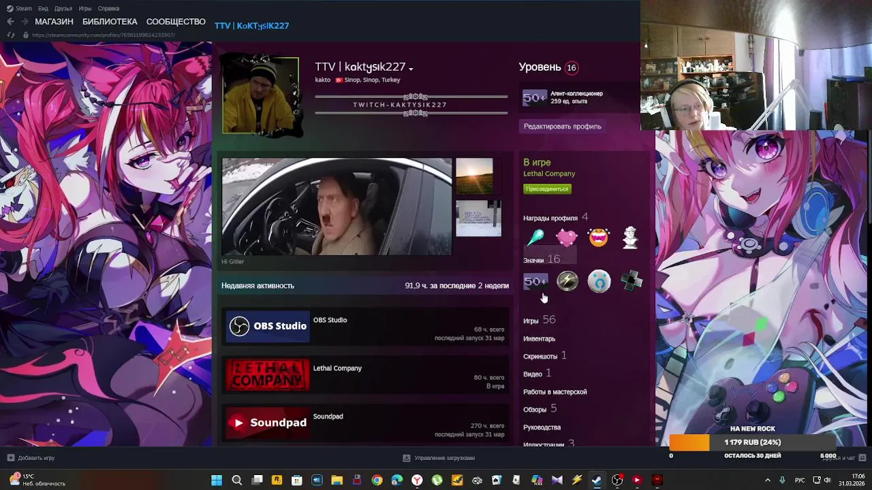Open the profile avatar picture
Image resolution: width=872 pixels, height=490 pixels.
(x=260, y=95)
